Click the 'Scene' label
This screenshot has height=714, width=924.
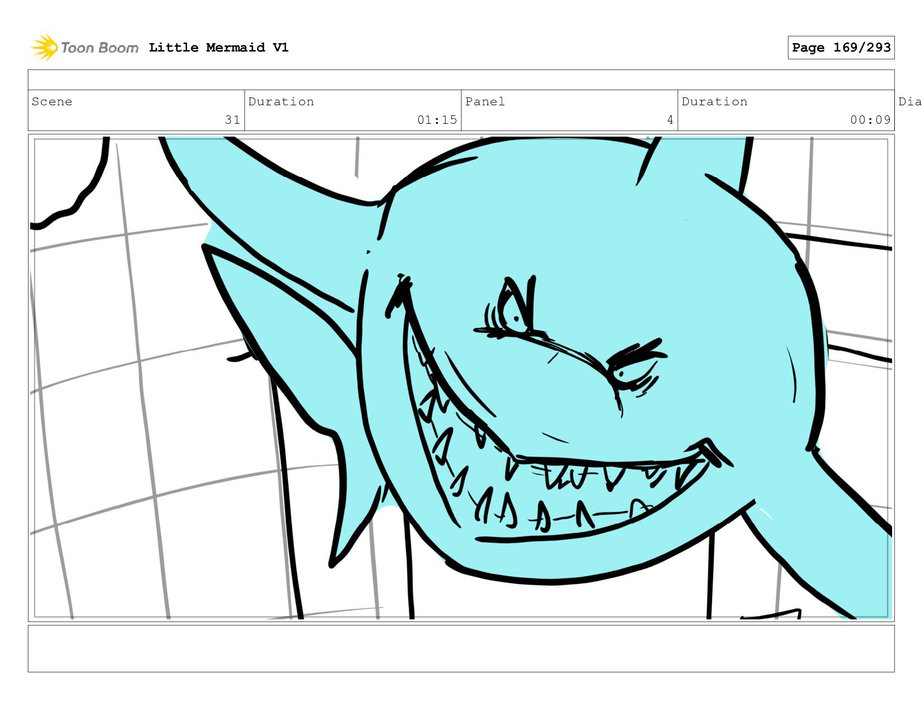tap(52, 101)
